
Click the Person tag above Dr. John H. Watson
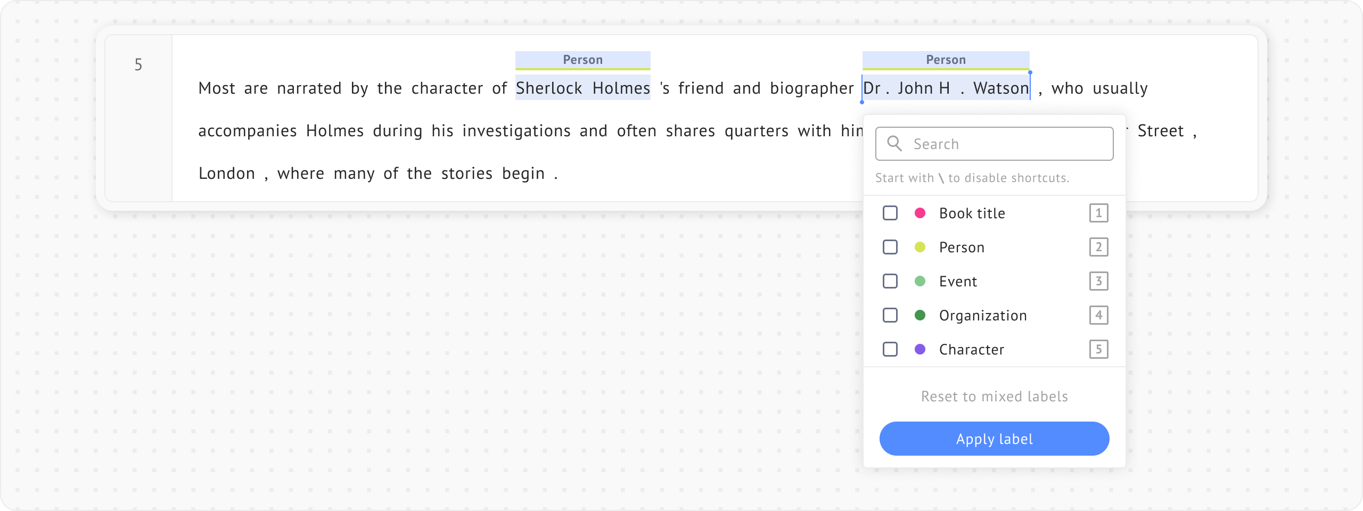tap(946, 60)
